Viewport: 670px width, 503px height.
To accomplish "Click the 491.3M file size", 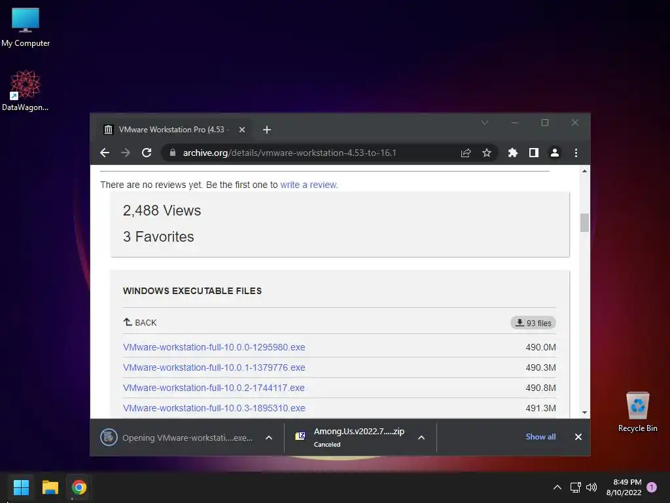I will tap(540, 408).
